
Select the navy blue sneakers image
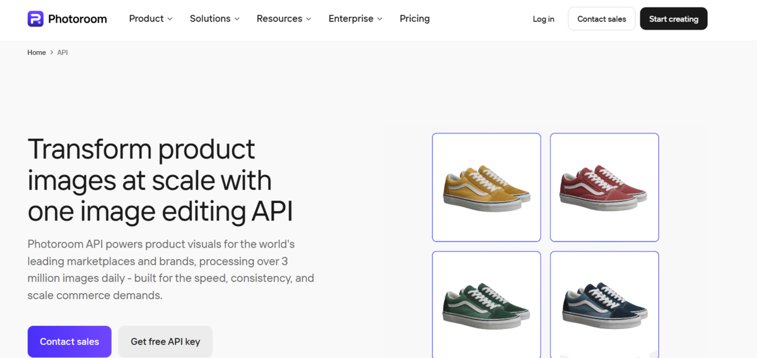point(604,304)
